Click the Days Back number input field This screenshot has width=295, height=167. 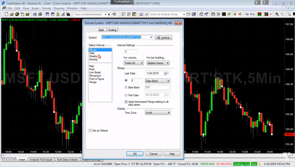click(x=136, y=81)
